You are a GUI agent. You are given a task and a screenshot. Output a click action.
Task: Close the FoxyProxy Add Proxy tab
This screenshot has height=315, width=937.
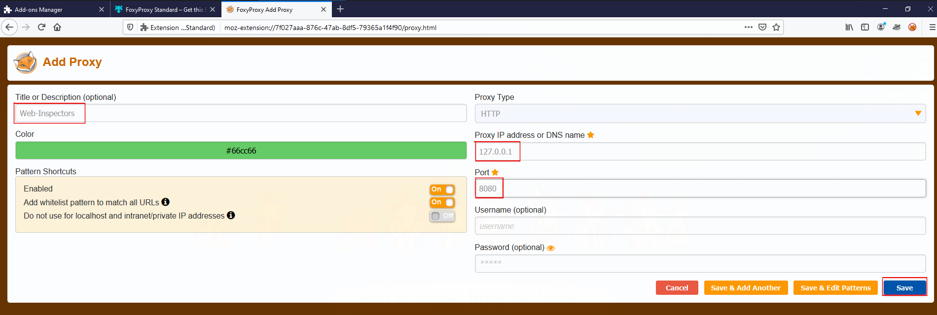point(324,9)
